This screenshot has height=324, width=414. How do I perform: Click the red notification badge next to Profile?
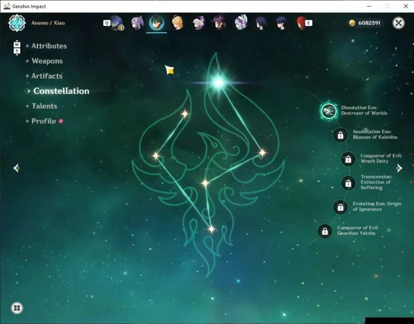point(61,121)
